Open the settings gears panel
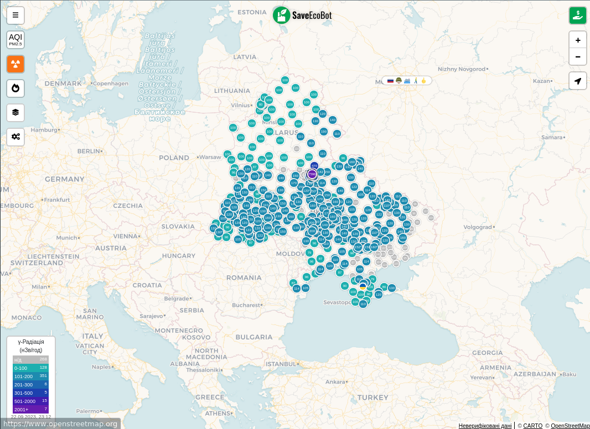This screenshot has height=429, width=590. tap(15, 137)
